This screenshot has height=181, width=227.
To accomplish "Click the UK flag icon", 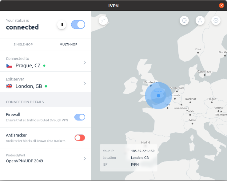I will point(9,86).
